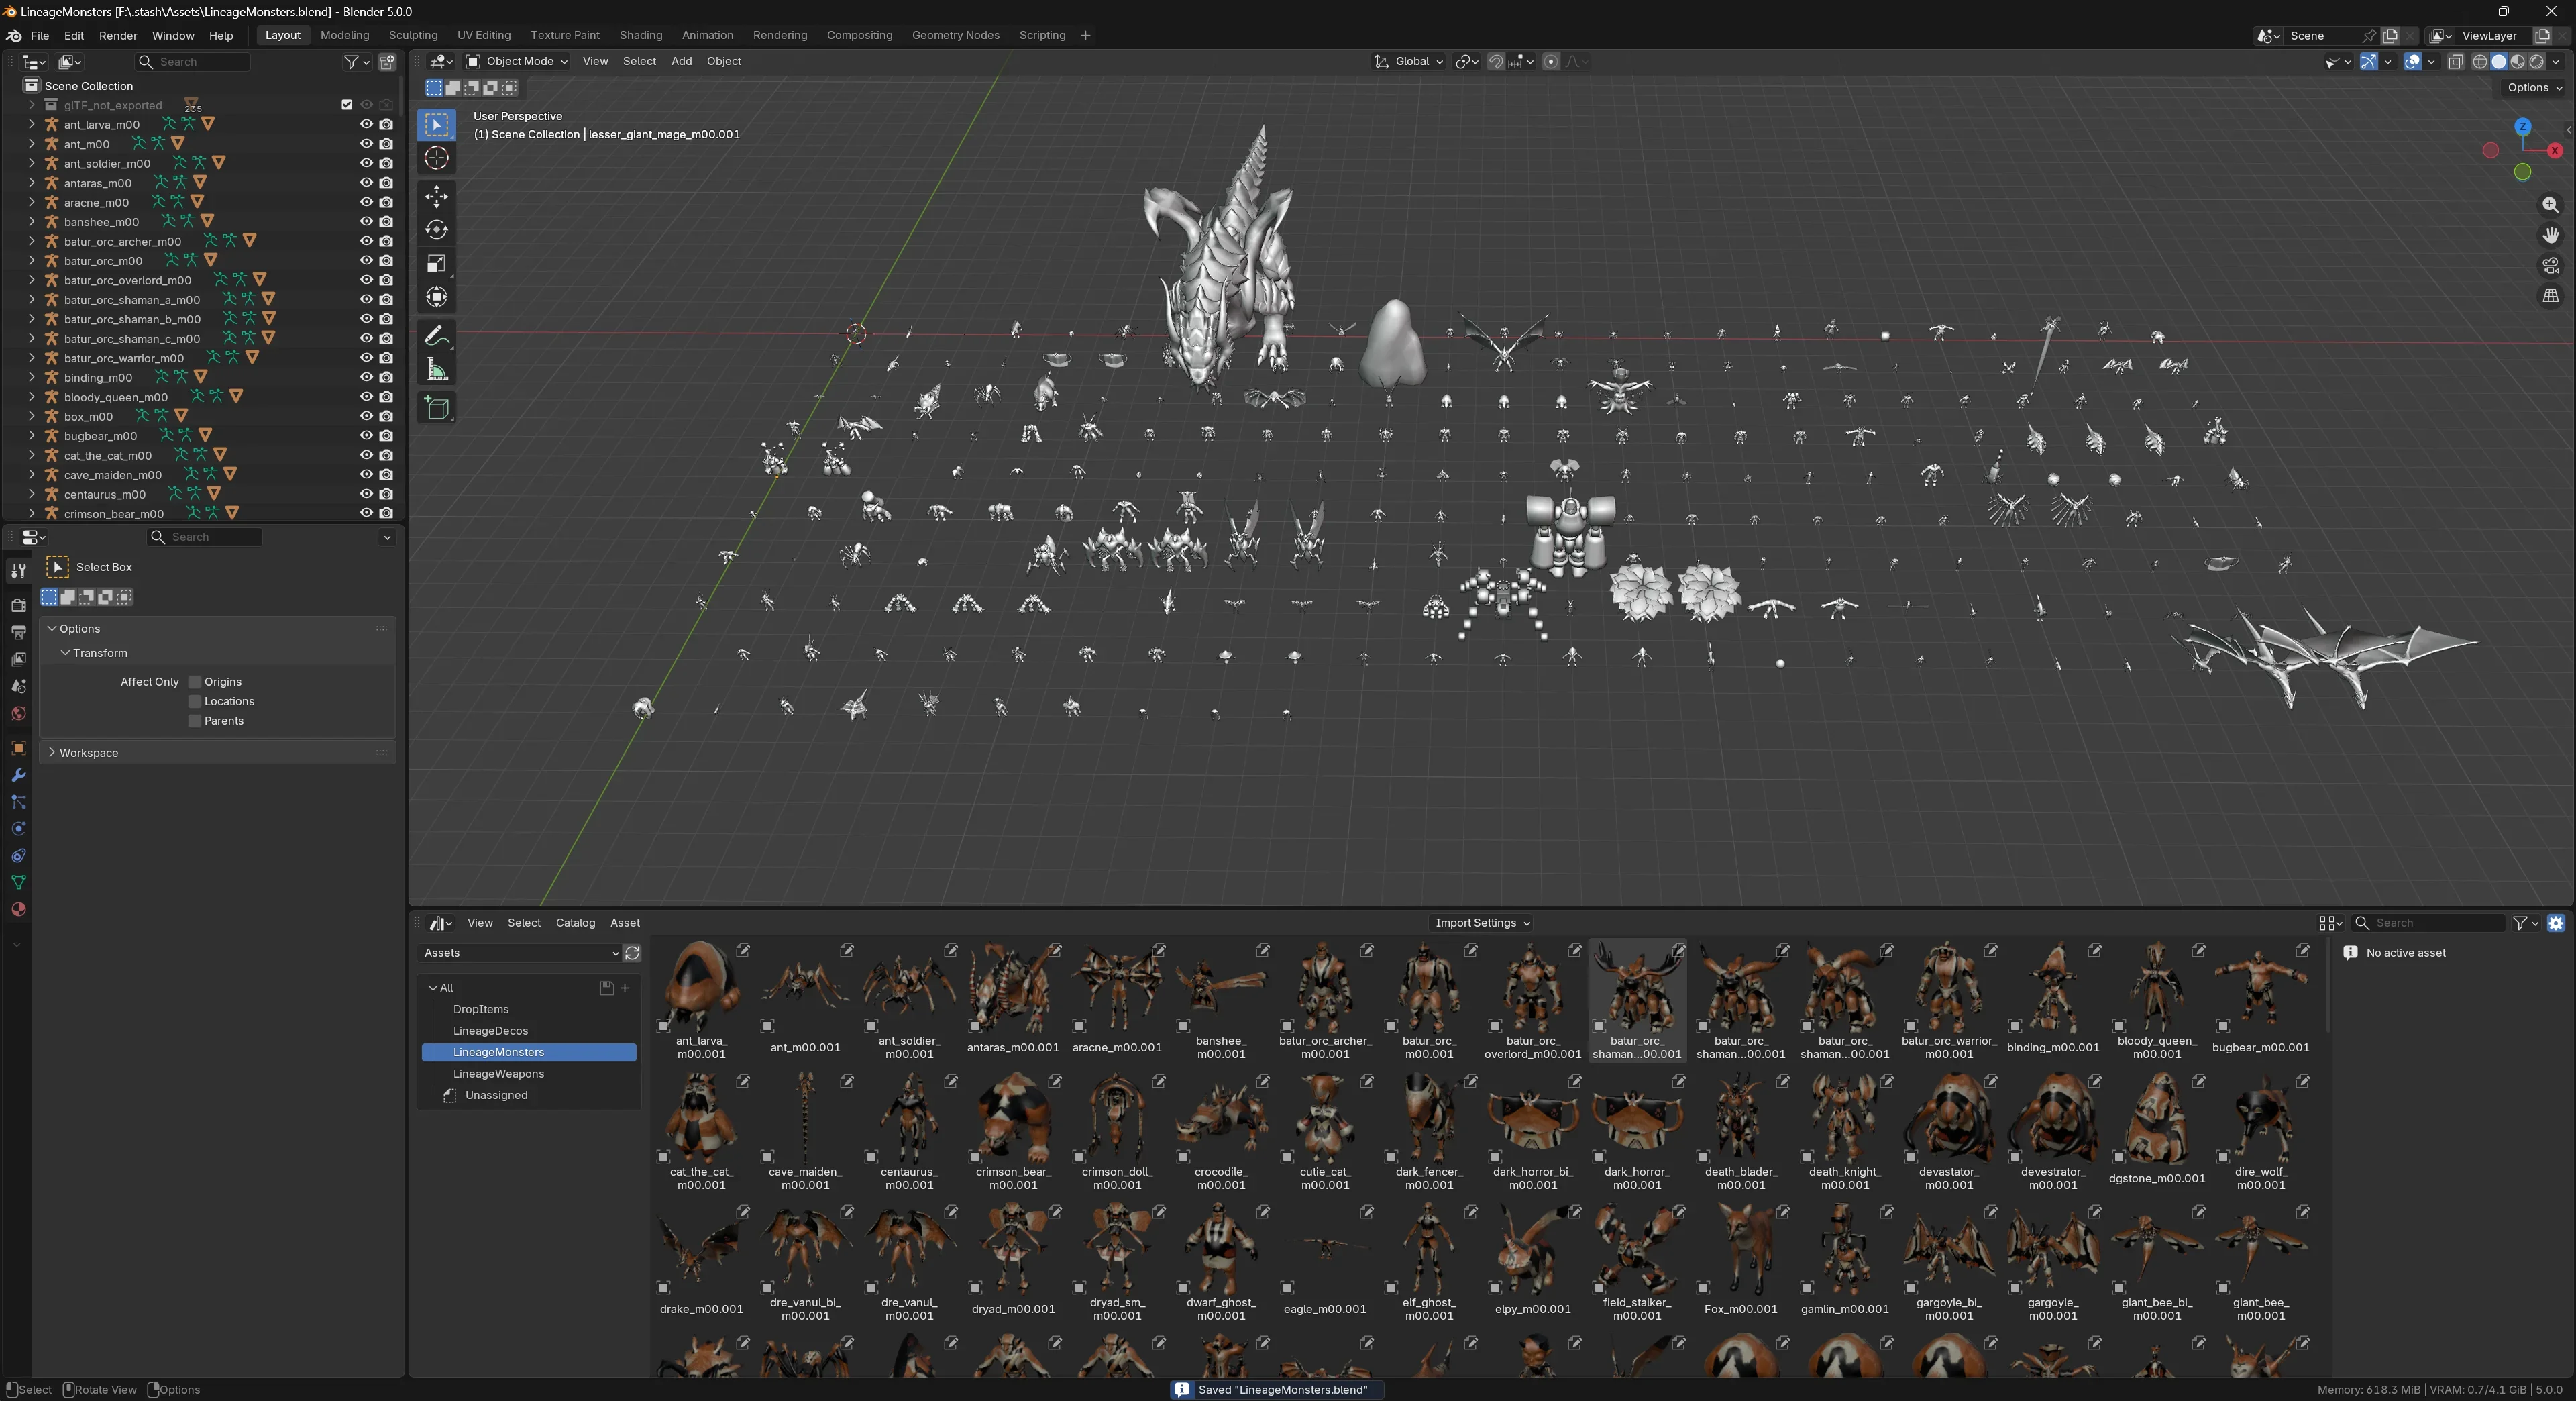Toggle asset browser settings gear icon

[x=2556, y=923]
